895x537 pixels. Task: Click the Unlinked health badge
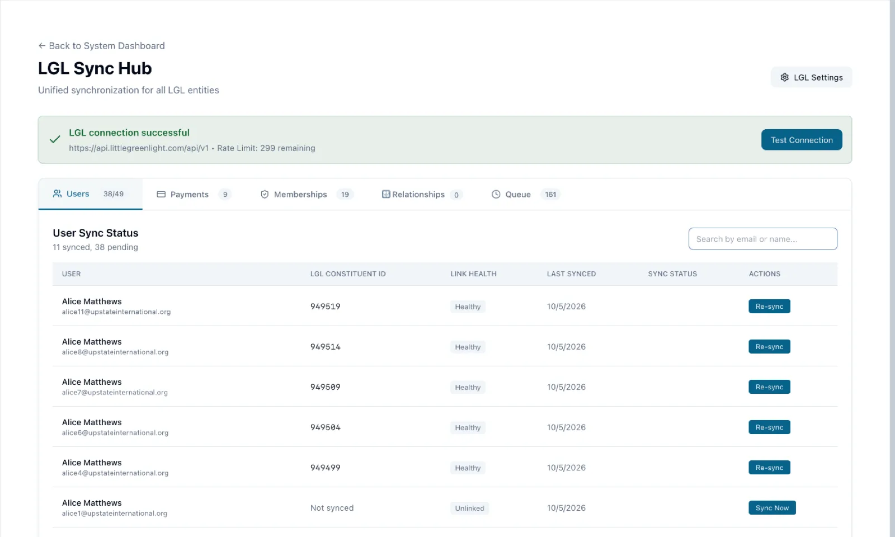(x=469, y=508)
